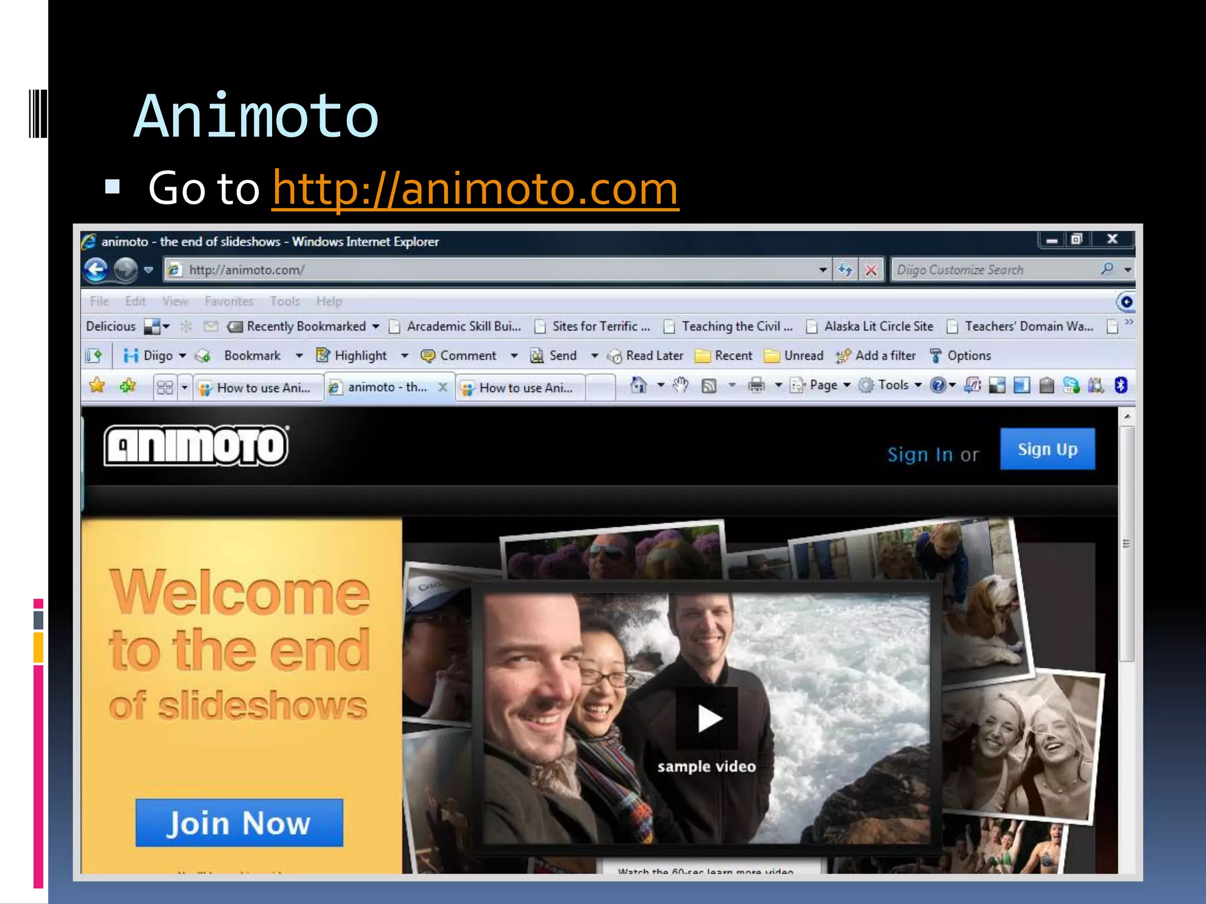Open a new blank tab
1206x904 pixels.
coord(600,388)
